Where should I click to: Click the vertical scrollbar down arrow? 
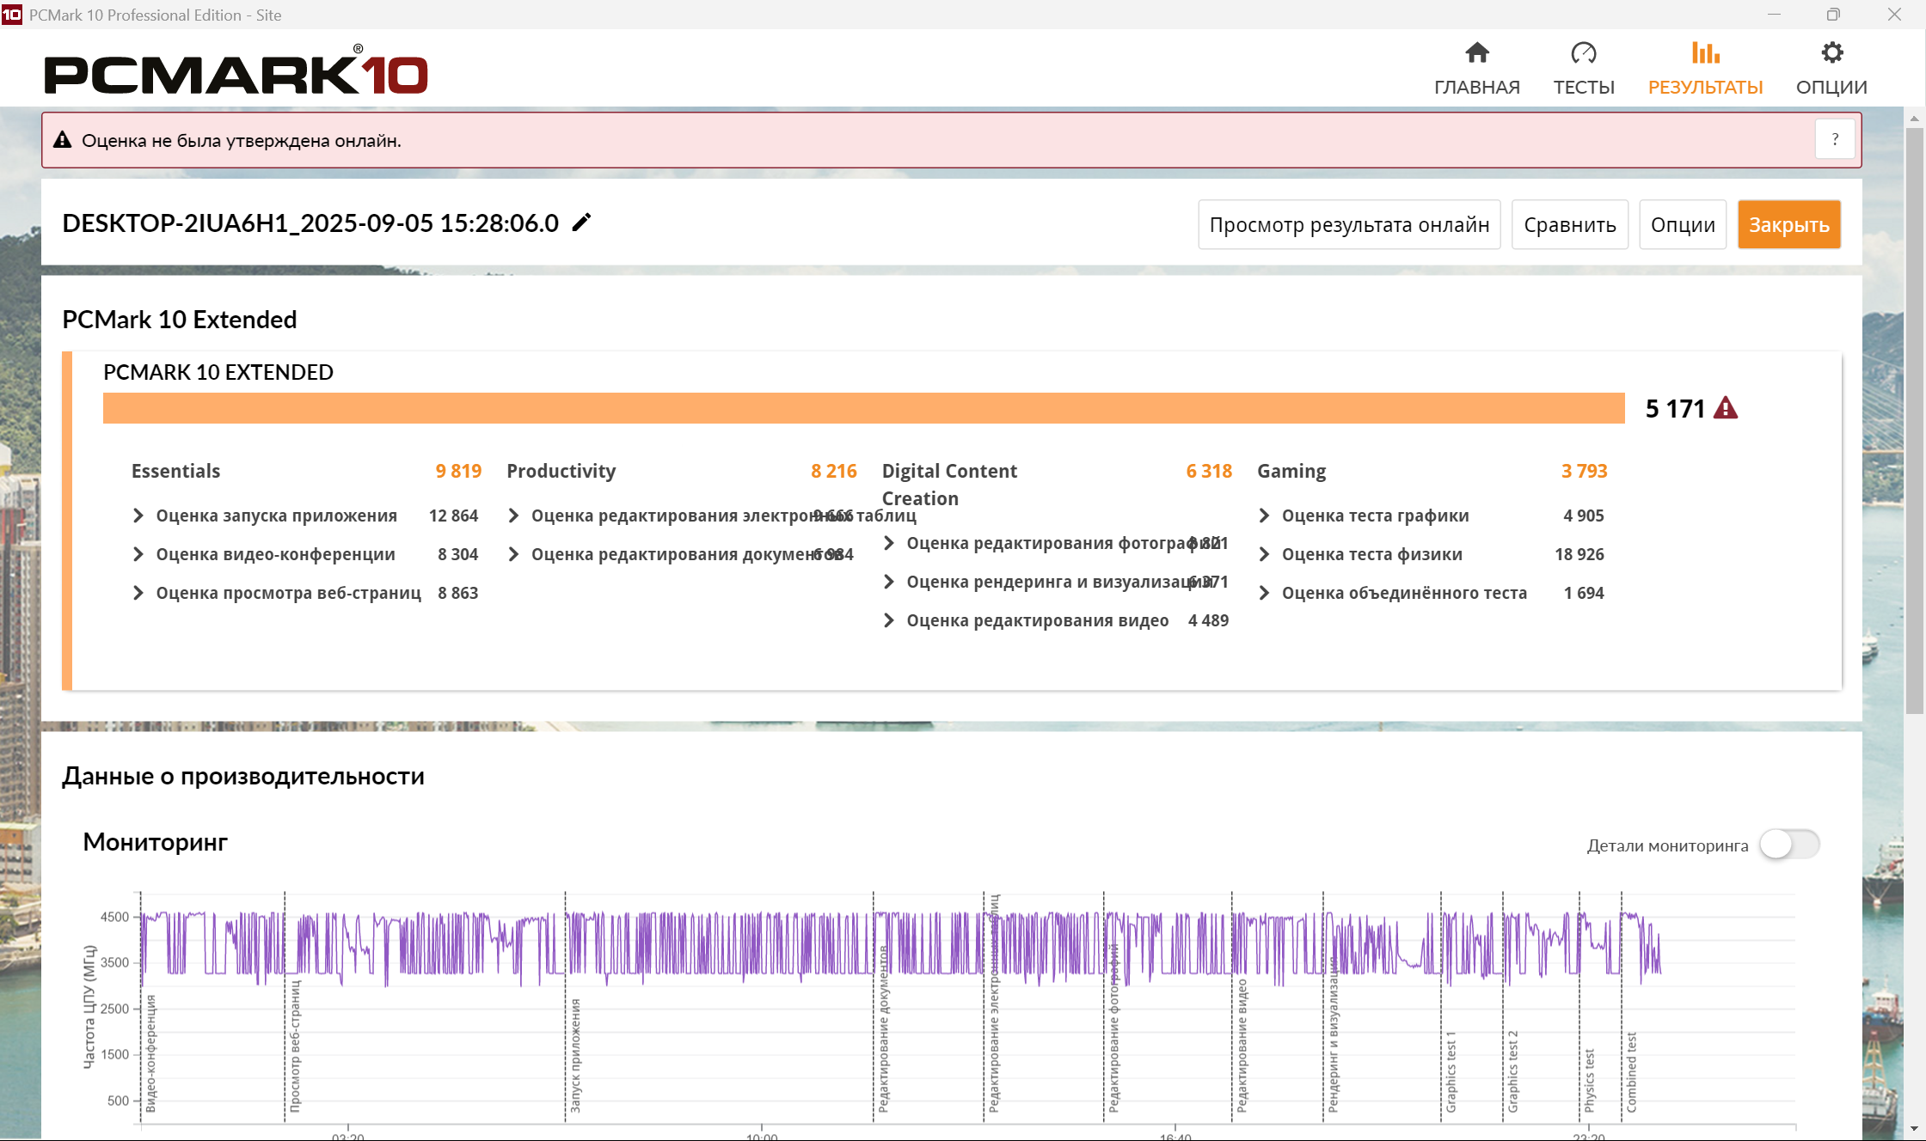1914,1129
